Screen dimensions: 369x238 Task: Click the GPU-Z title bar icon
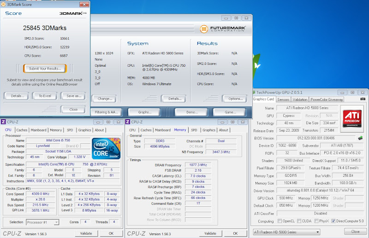click(254, 93)
